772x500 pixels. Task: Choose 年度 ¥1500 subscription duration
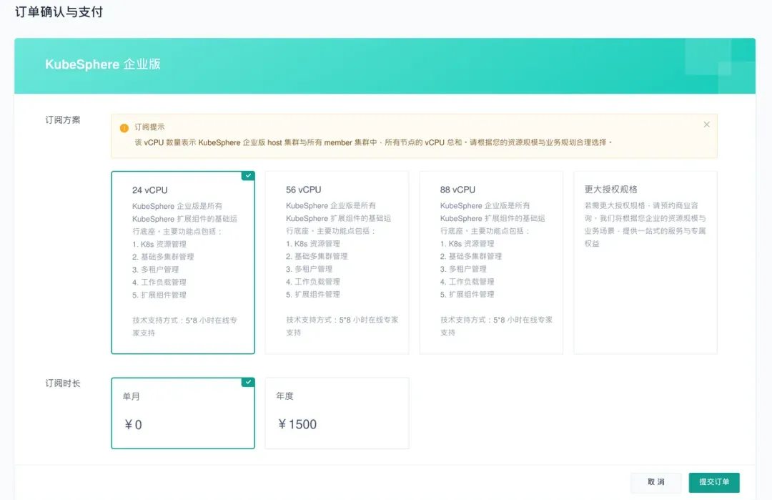337,413
